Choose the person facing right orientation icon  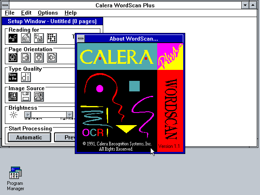click(52, 58)
